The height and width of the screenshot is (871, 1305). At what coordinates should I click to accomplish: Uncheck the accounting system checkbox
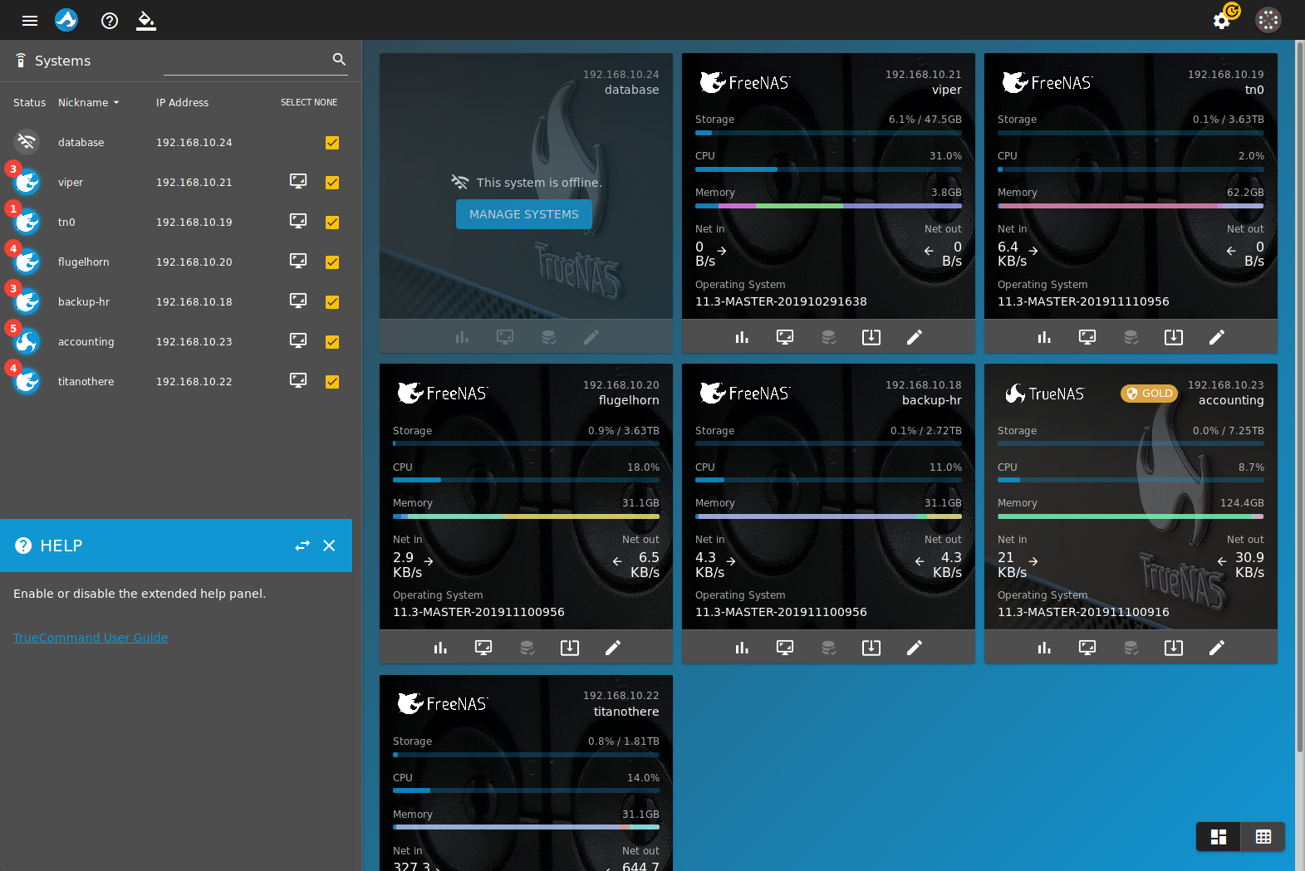[x=332, y=342]
